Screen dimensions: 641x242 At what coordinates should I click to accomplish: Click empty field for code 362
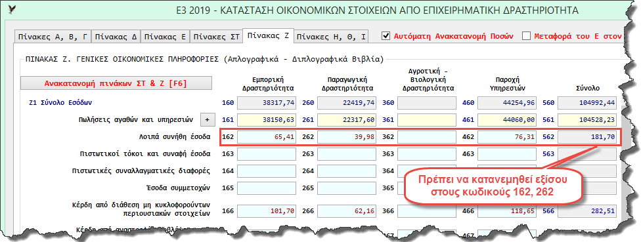pyautogui.click(x=427, y=137)
